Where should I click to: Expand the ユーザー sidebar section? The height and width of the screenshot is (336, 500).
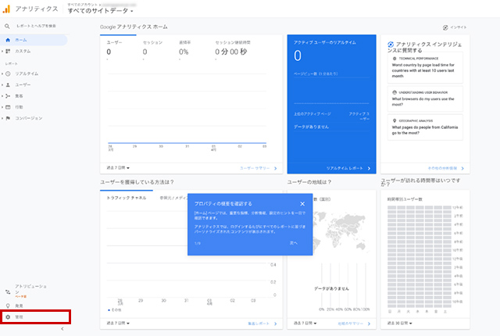2,85
